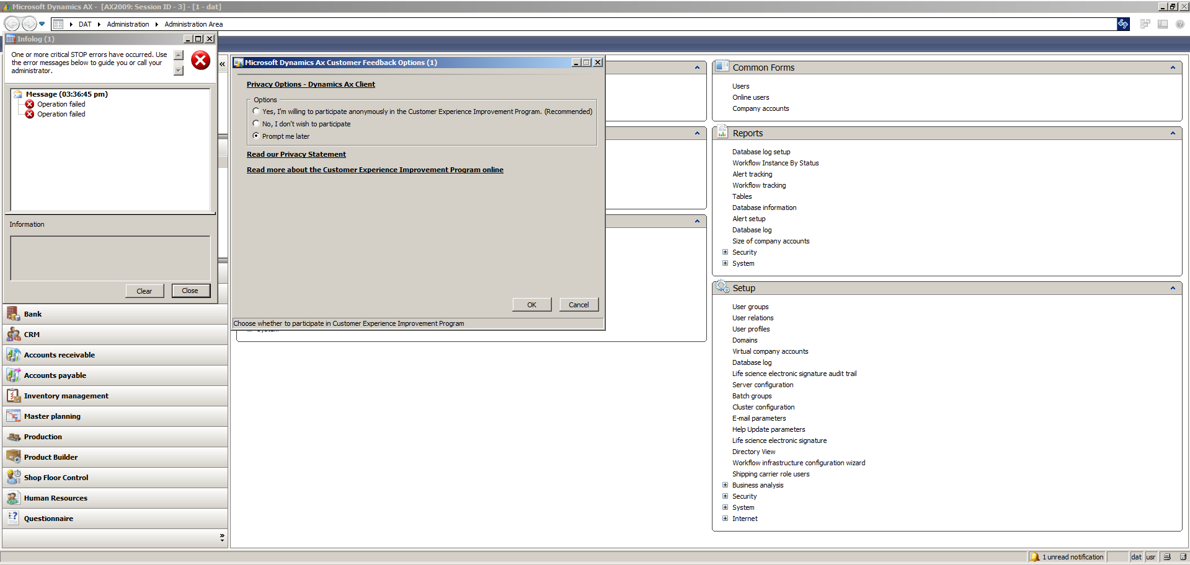Open the Accounts receivable module

click(115, 355)
